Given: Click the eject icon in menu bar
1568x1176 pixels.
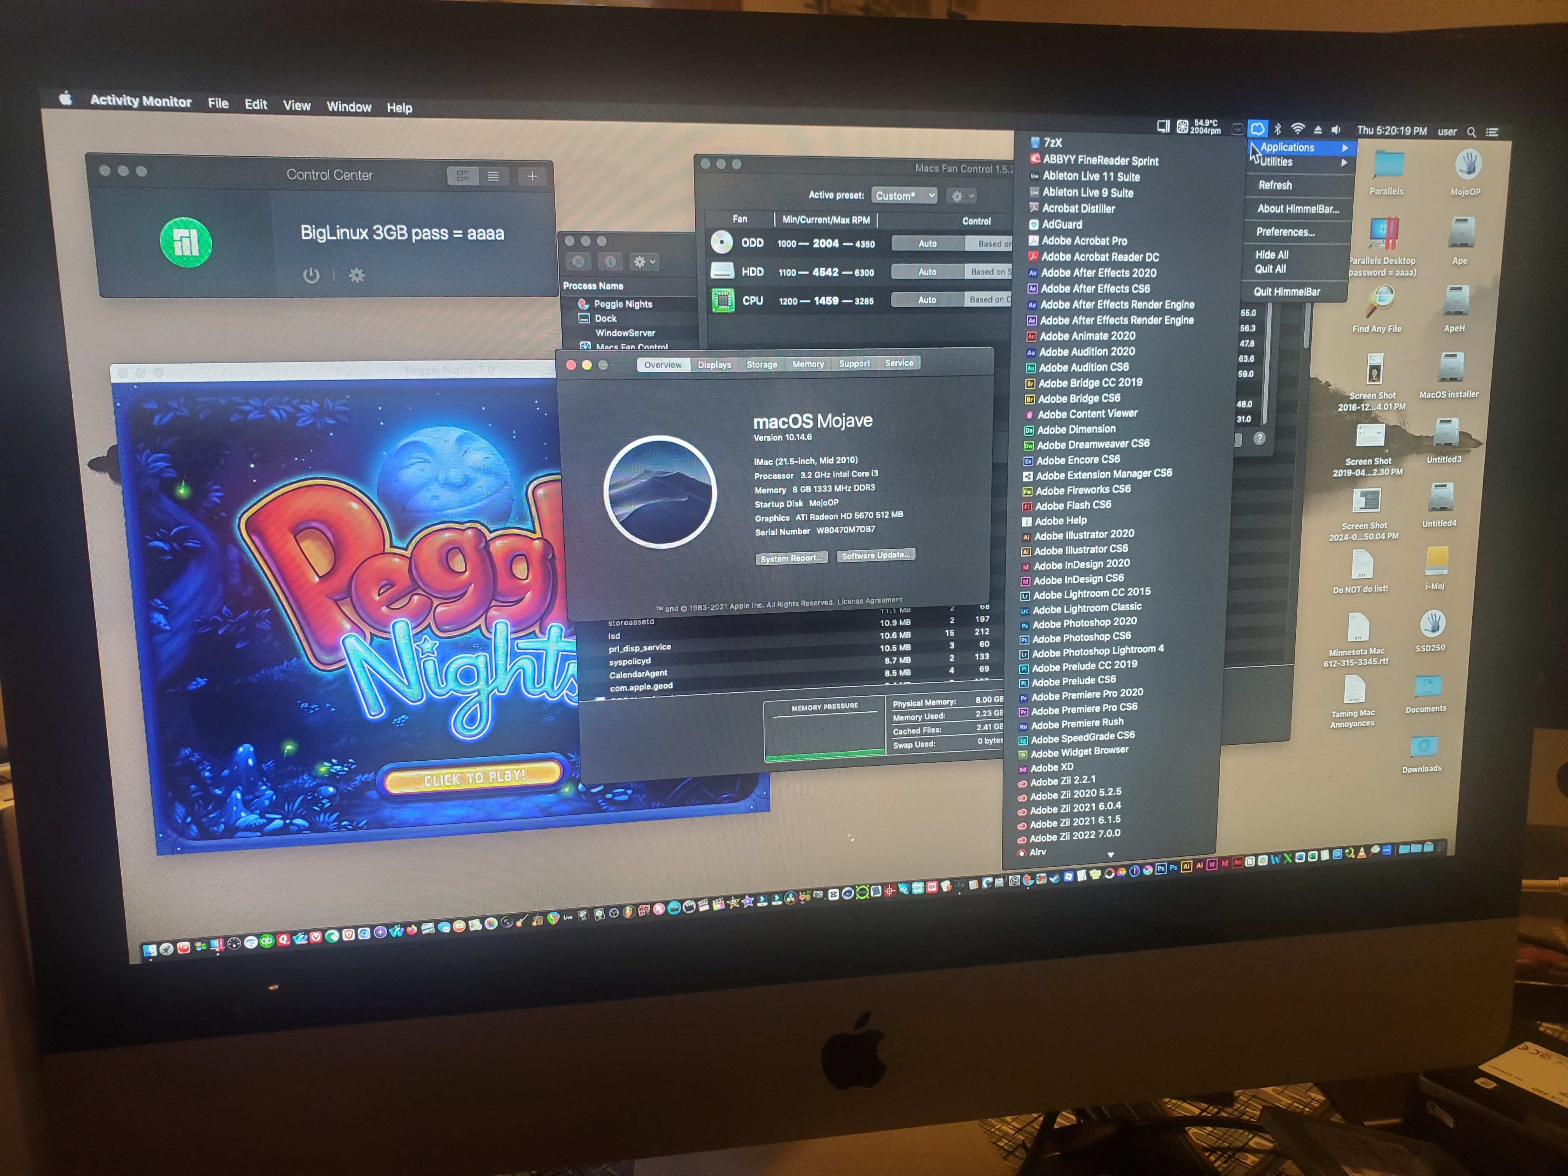Looking at the screenshot, I should click(1318, 130).
